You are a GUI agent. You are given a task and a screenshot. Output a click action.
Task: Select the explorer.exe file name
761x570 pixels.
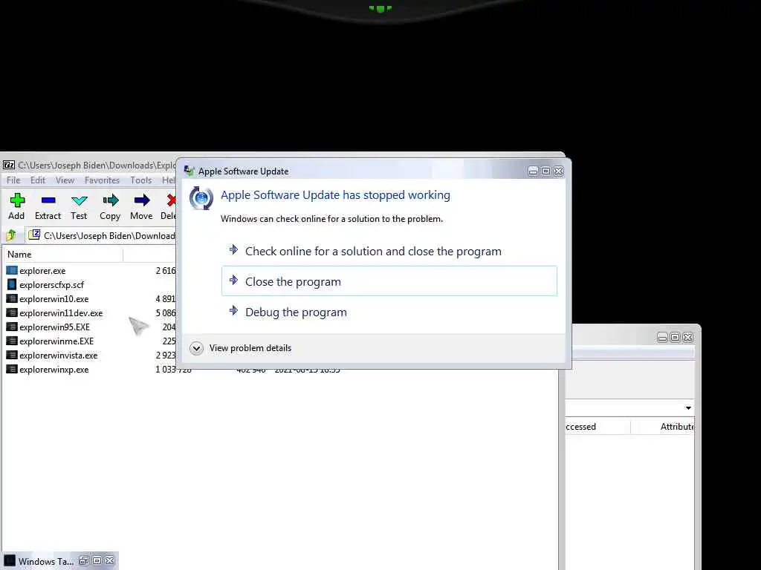(x=42, y=271)
